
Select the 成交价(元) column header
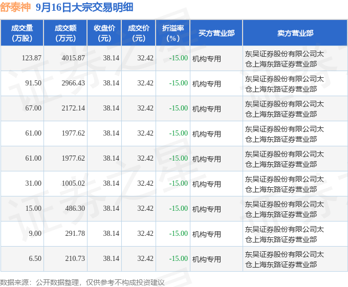(139, 33)
